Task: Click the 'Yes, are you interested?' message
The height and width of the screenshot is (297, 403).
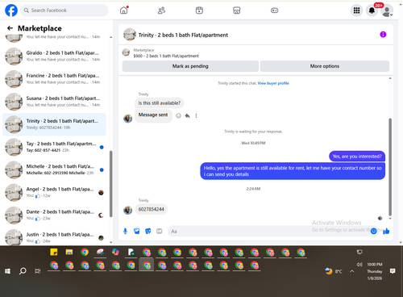Action: pyautogui.click(x=357, y=157)
